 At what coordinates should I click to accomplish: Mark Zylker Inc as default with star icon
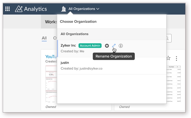[x=107, y=46]
